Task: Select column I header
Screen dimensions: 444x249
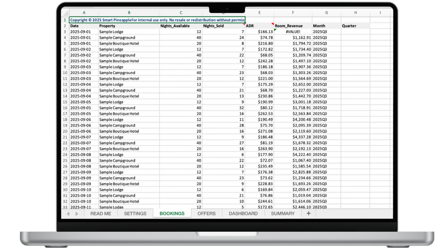Action: [x=380, y=13]
